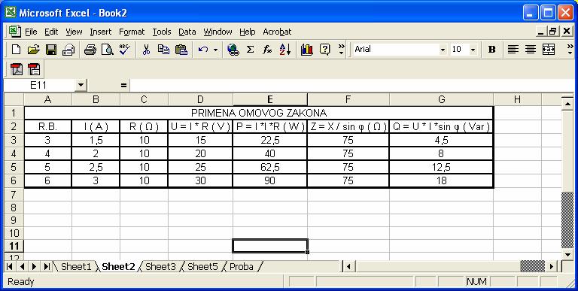The width and height of the screenshot is (578, 291).
Task: Open the Data menu
Action: pos(187,32)
